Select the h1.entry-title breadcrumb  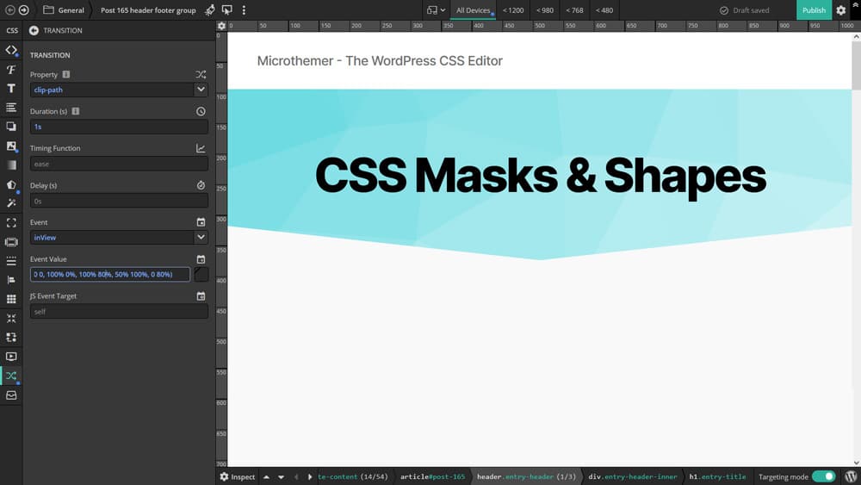click(x=717, y=476)
